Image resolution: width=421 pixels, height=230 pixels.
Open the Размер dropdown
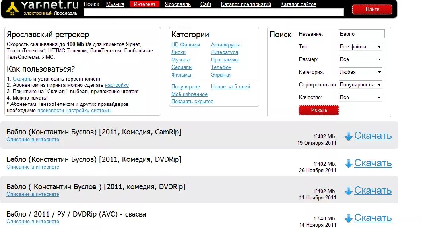[x=360, y=59]
